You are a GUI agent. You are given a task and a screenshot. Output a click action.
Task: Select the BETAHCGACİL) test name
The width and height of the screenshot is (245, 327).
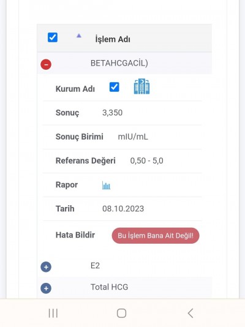pyautogui.click(x=119, y=63)
